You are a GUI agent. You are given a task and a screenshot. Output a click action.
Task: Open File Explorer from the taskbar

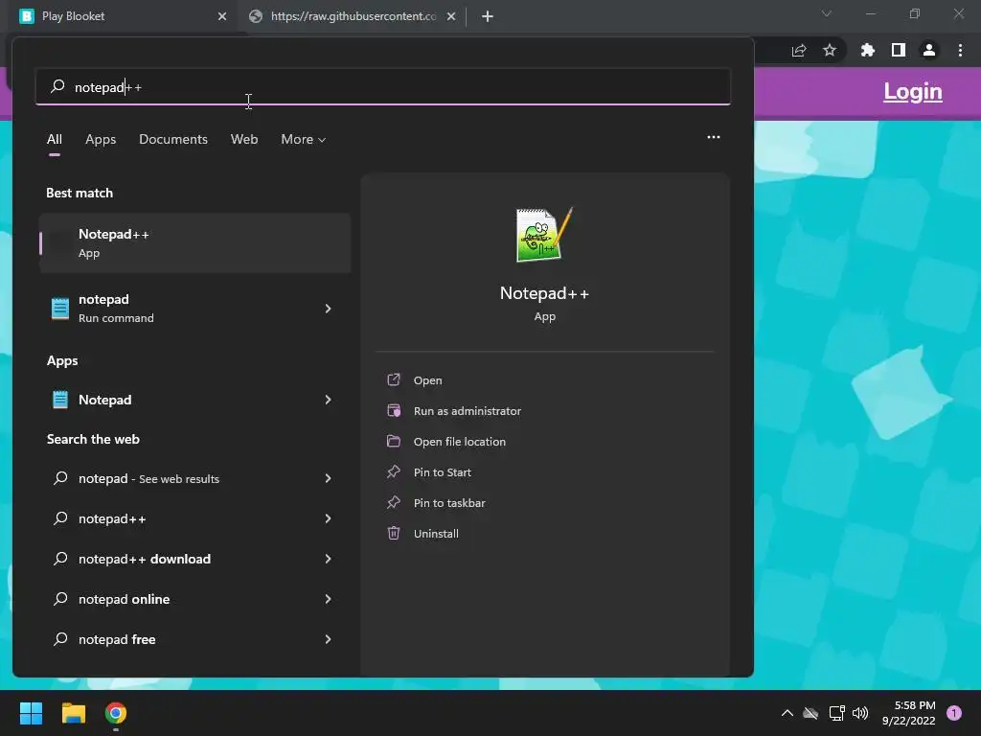73,713
